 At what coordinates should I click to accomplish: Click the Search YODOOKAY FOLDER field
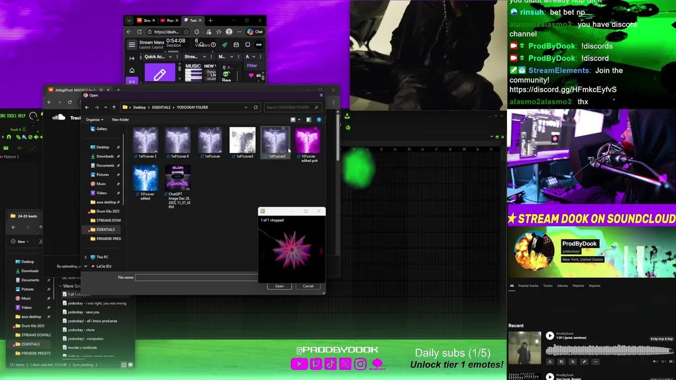coord(293,107)
